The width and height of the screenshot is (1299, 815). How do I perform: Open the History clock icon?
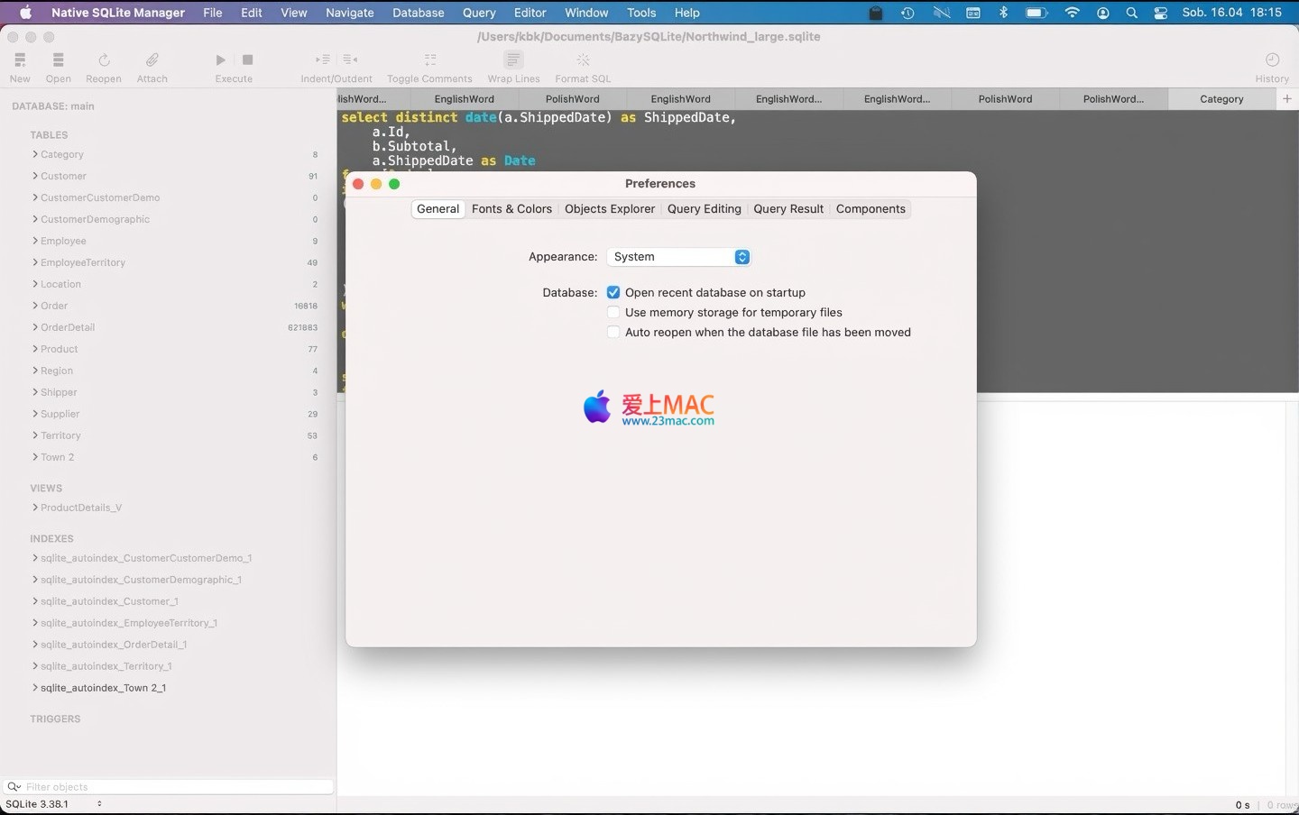pos(1272,60)
